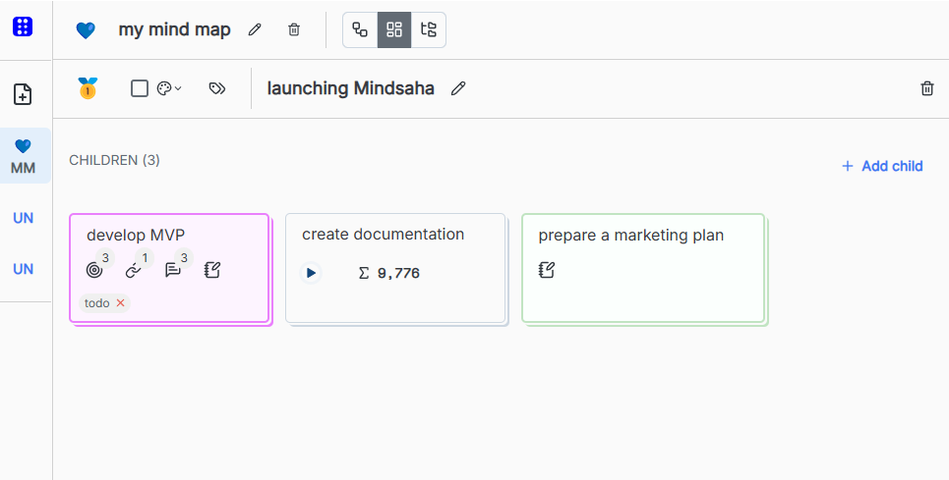
Task: Open the Mindsaha app logo
Action: tap(23, 27)
